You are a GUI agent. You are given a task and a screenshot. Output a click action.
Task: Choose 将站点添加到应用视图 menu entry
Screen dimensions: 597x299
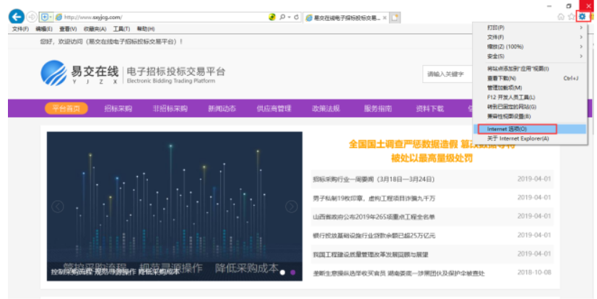point(530,69)
